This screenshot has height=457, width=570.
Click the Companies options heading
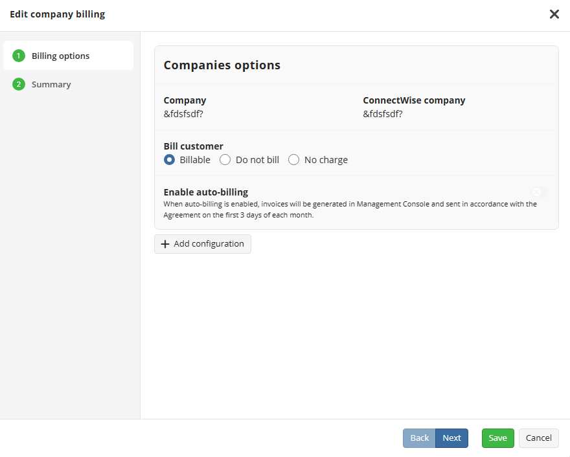click(222, 65)
